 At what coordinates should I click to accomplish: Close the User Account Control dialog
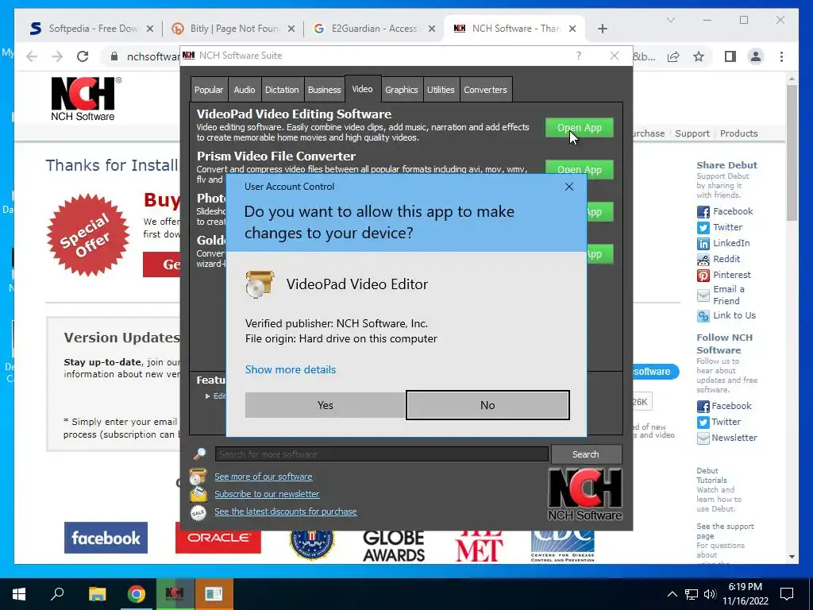click(568, 187)
